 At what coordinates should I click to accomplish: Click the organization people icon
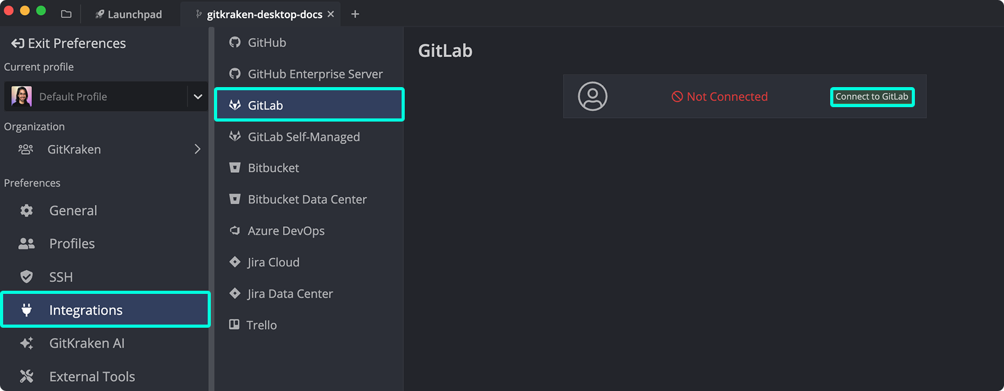pyautogui.click(x=26, y=149)
